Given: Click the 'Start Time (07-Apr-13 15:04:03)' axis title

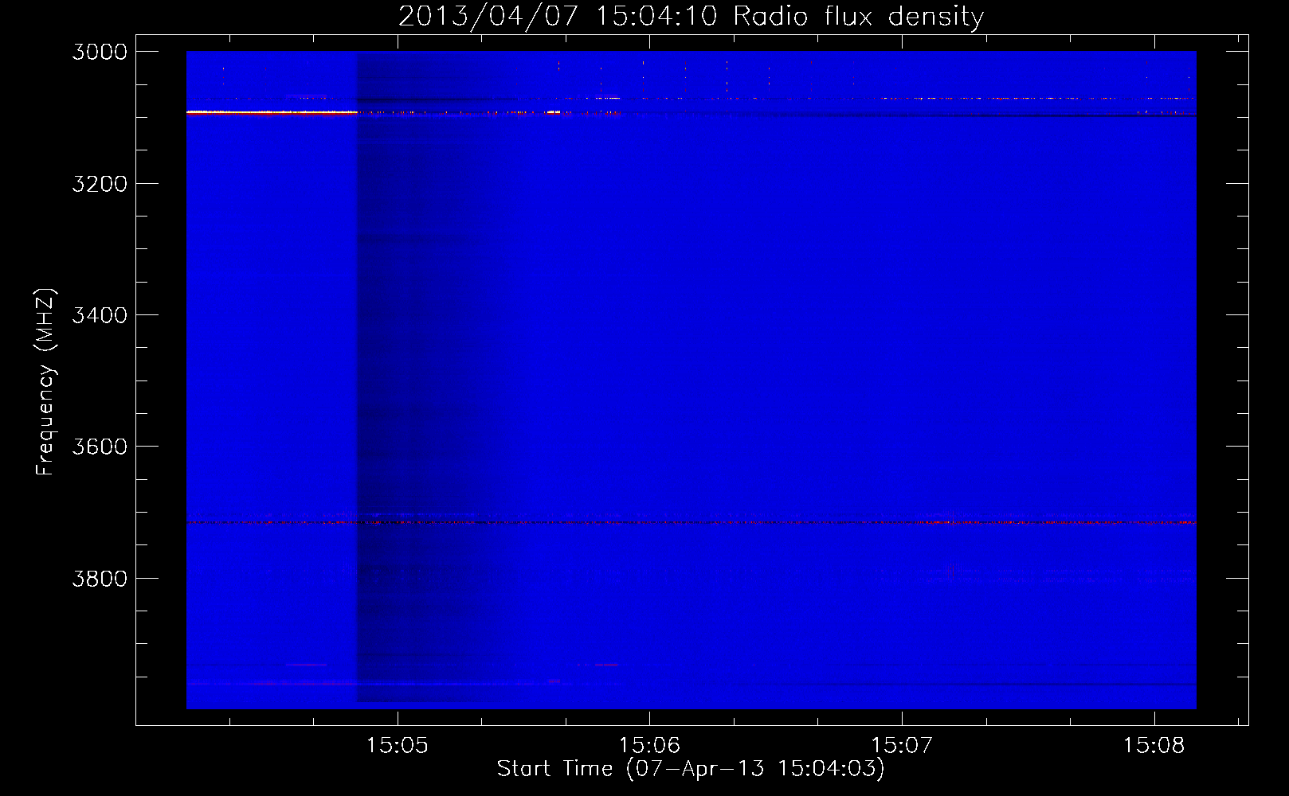Looking at the screenshot, I should click(x=691, y=769).
